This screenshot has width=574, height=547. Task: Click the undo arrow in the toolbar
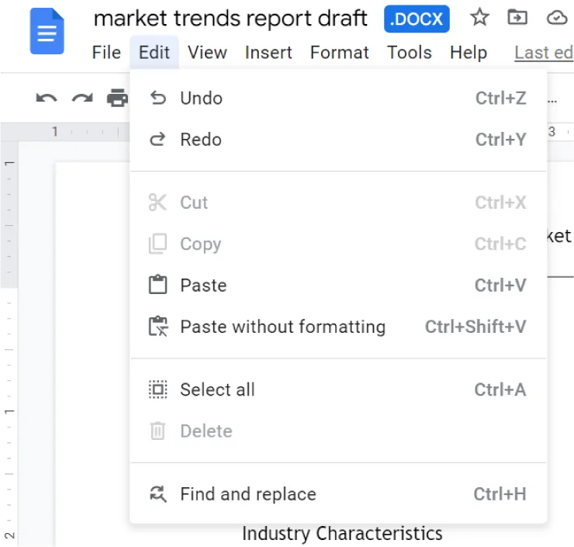pos(47,99)
